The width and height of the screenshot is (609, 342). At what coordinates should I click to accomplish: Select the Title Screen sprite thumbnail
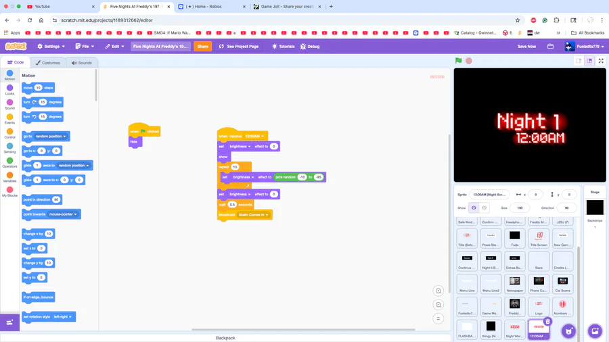539,238
